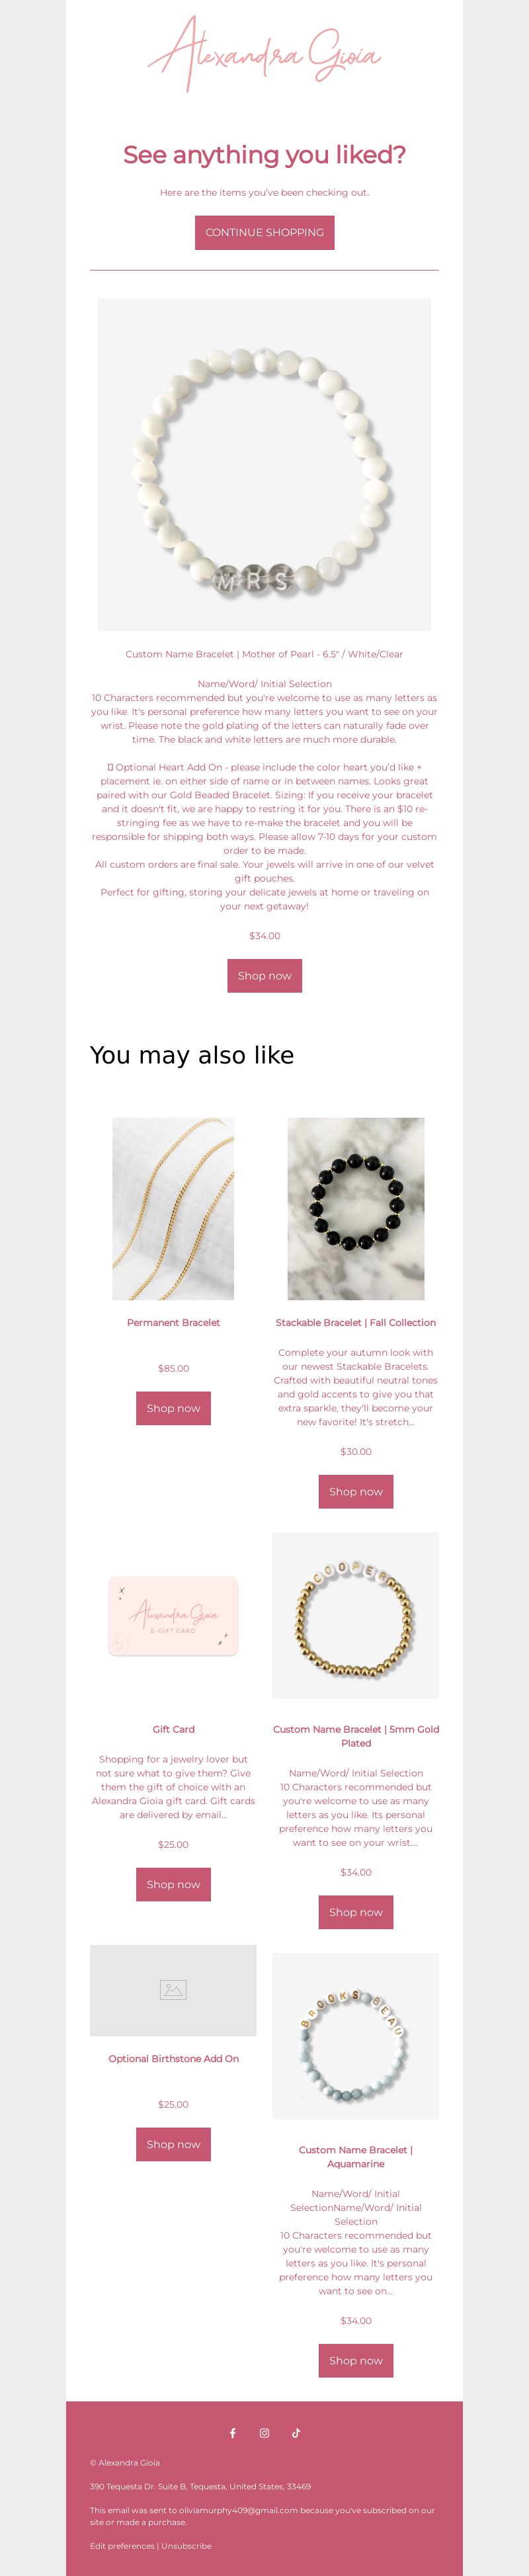
Task: Open Custom Name Bracelet 5mm Gold Plated title
Action: [355, 1736]
